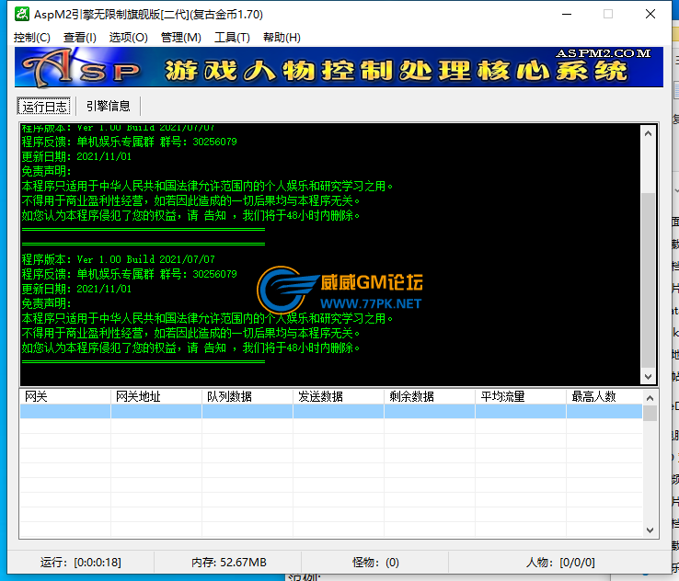The height and width of the screenshot is (581, 679).
Task: Click the 网关地址 column header
Action: pos(156,397)
